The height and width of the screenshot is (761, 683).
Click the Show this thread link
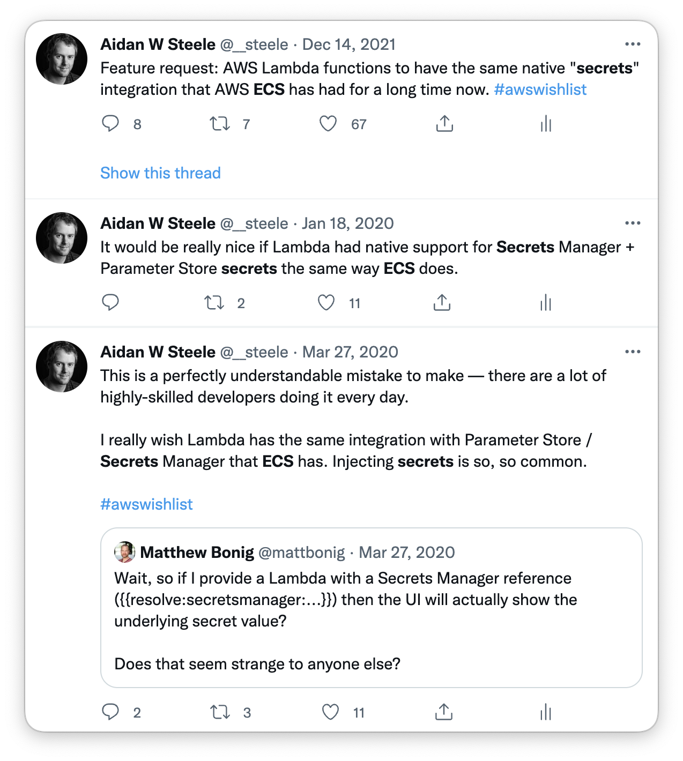click(160, 173)
